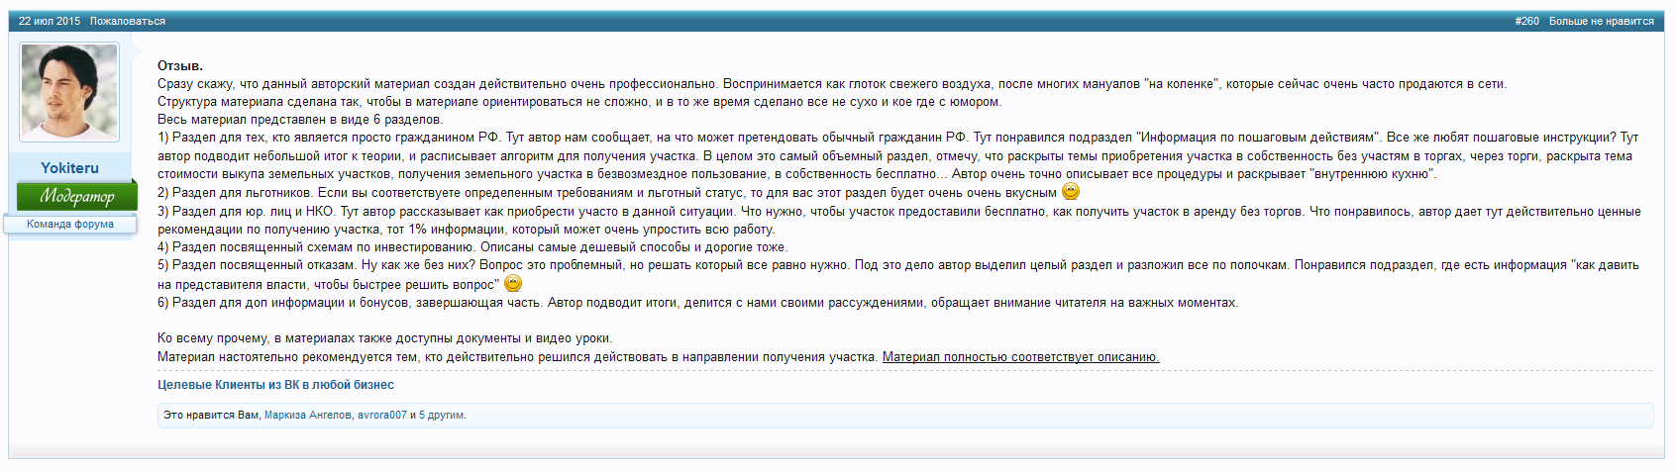This screenshot has height=471, width=1676.
Task: Click the "Команда форума" banner
Action: (x=70, y=225)
